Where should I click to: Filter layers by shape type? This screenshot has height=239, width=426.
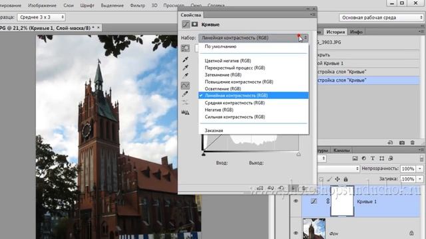click(381, 159)
